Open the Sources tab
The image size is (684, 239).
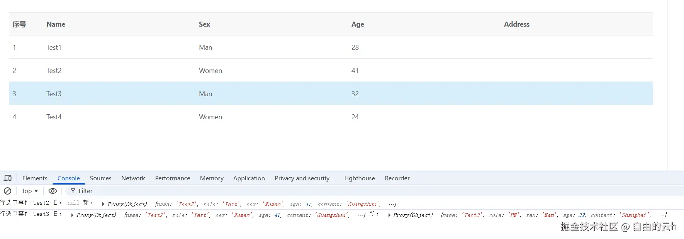tap(100, 178)
